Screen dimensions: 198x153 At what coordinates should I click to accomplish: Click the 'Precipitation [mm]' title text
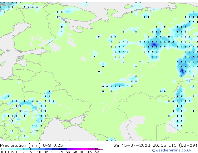click(20, 146)
